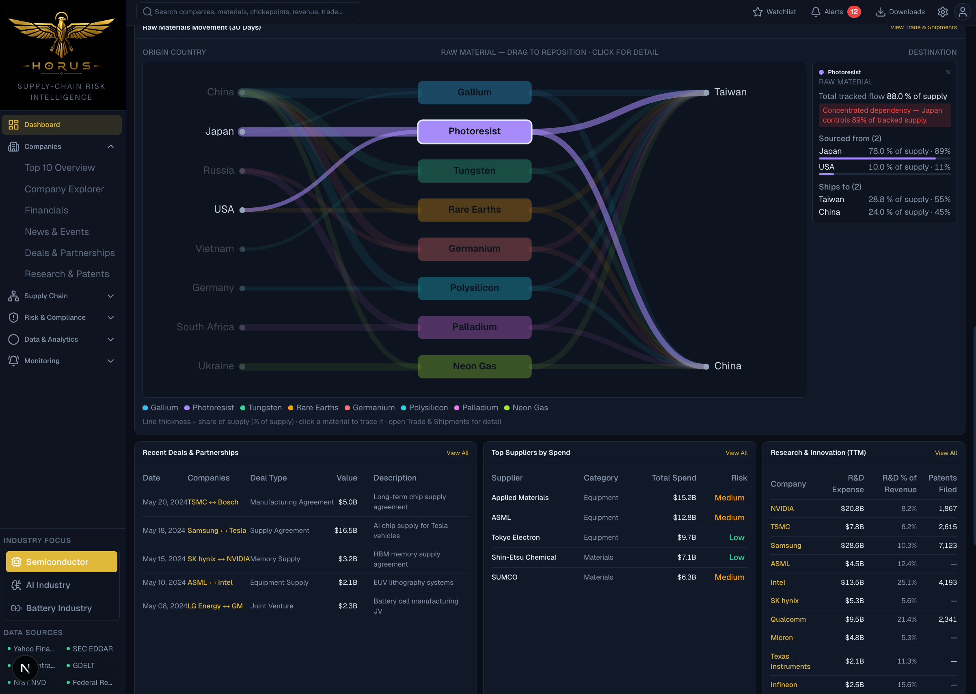976x694 pixels.
Task: Expand the Monitoring chevron
Action: coord(111,361)
